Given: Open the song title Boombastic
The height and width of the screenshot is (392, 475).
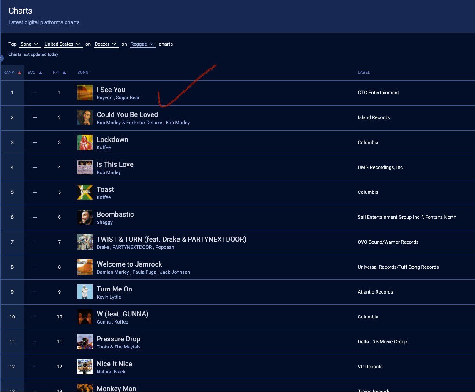Looking at the screenshot, I should click(115, 214).
